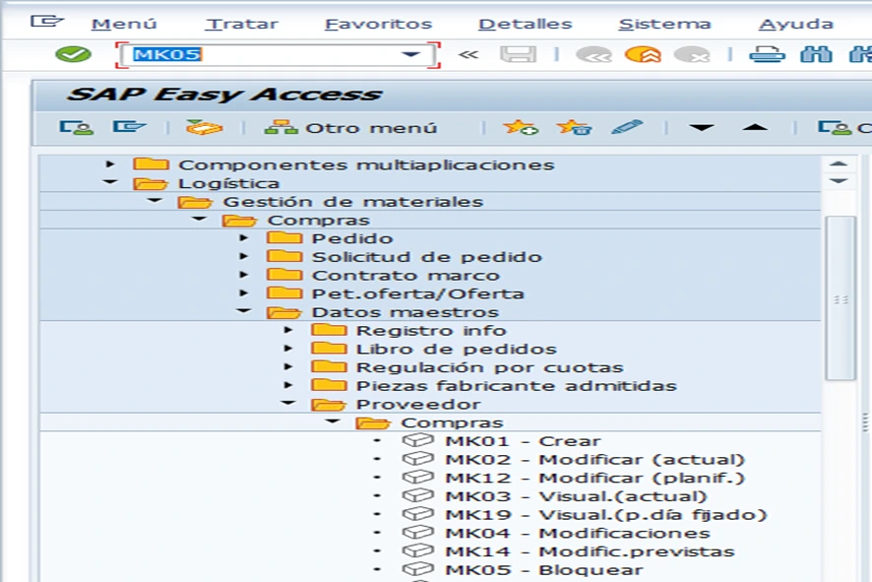Collapse the command field with the double chevron
The image size is (872, 582).
coord(468,54)
